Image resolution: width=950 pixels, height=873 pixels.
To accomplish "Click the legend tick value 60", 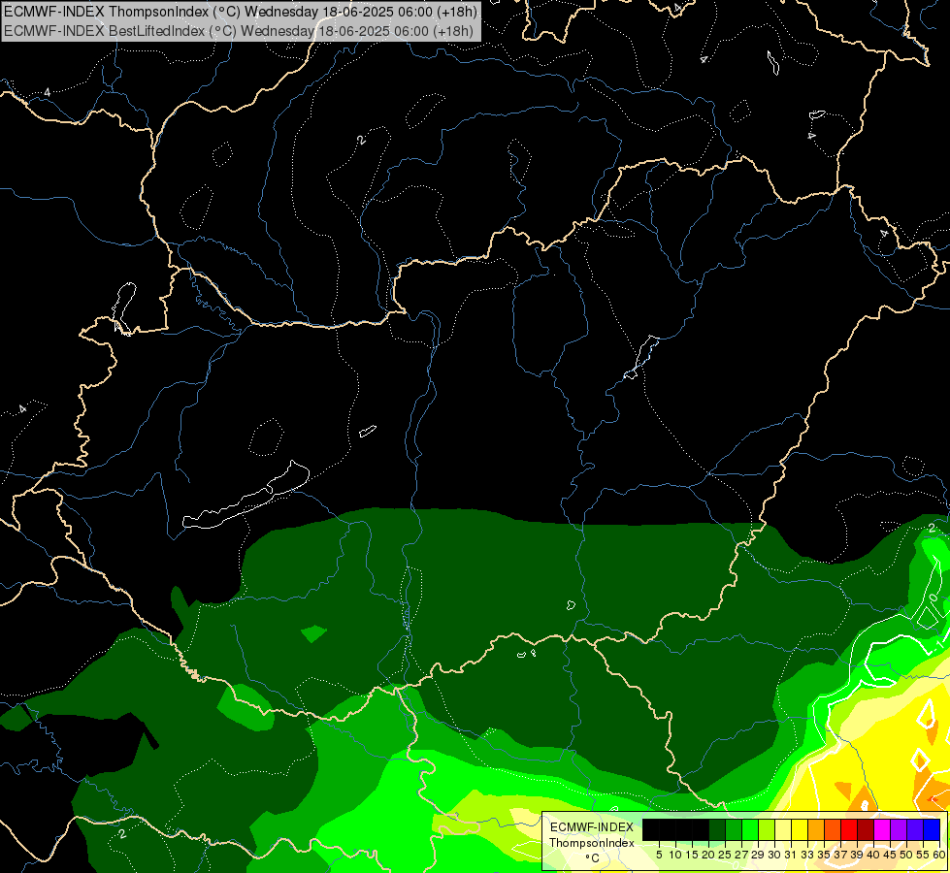I will (x=939, y=855).
